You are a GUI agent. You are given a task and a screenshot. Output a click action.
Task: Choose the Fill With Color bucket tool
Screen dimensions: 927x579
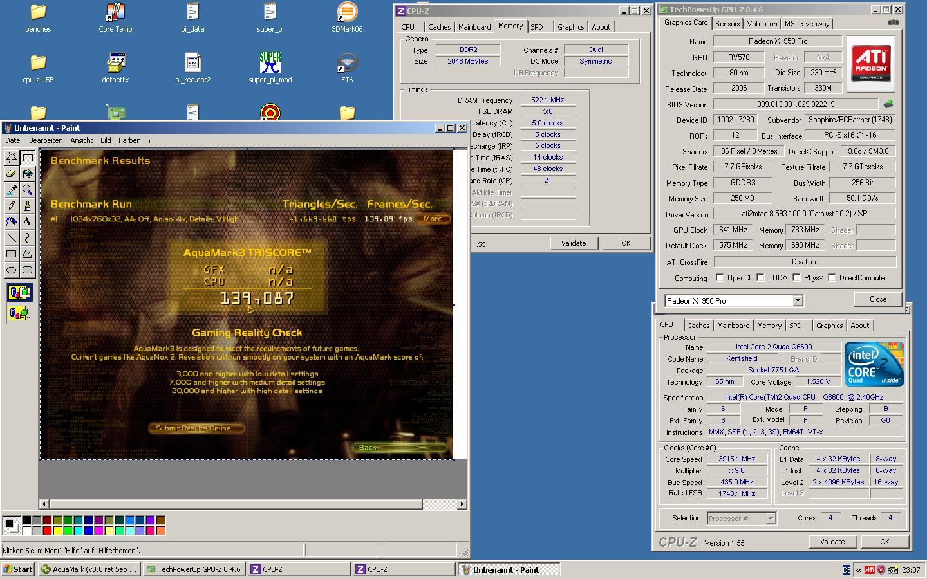[28, 174]
